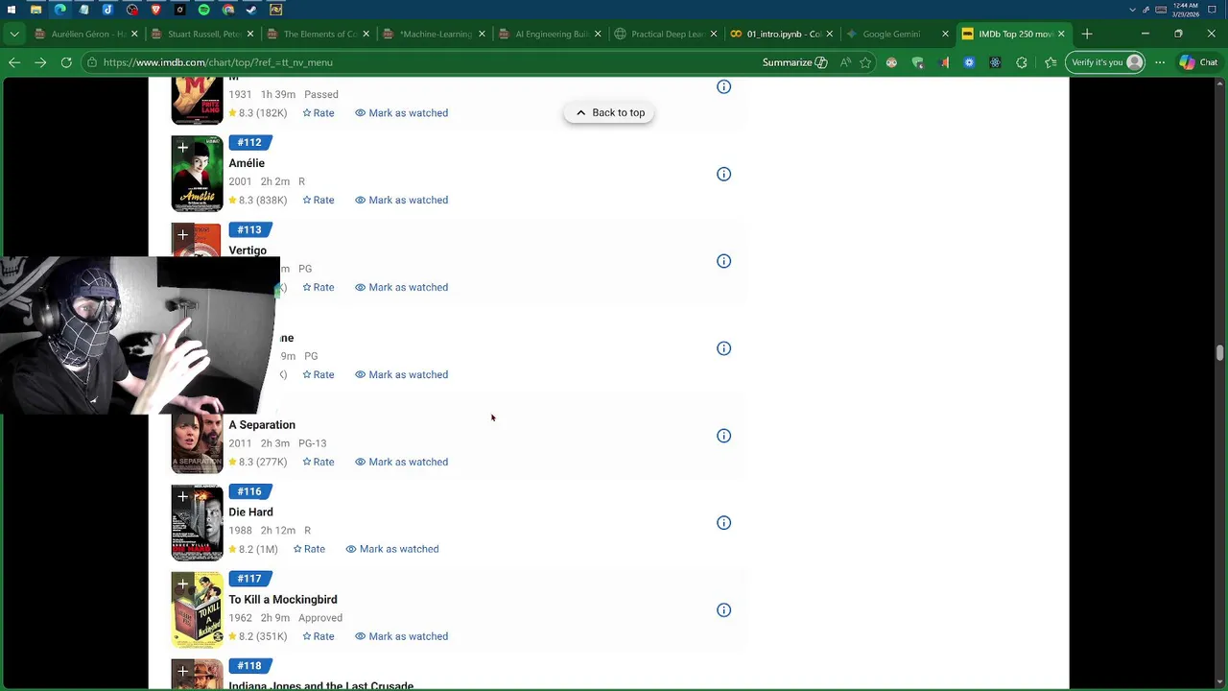Image resolution: width=1228 pixels, height=691 pixels.
Task: Open Read Aloud in address bar
Action: [x=845, y=62]
